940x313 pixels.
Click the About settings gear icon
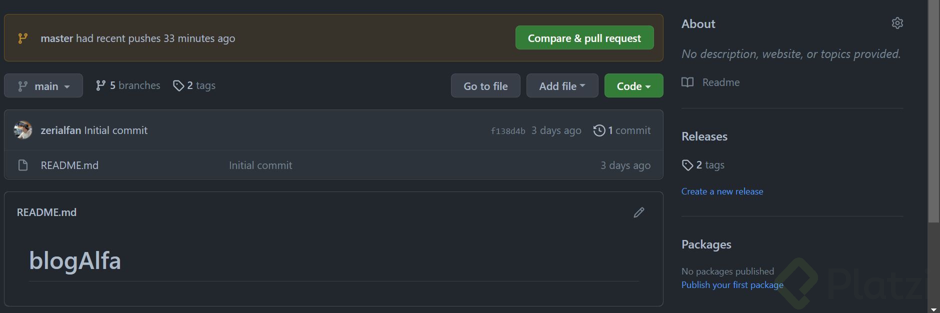coord(897,23)
